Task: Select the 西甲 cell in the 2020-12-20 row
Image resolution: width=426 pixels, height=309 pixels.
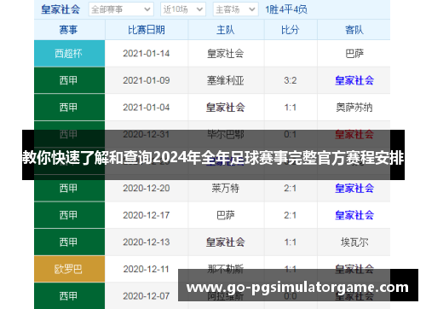Action: tap(69, 189)
